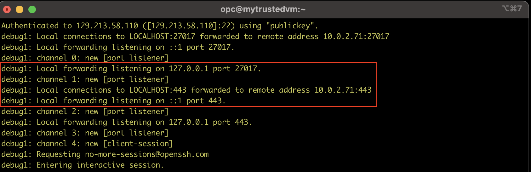Image resolution: width=531 pixels, height=172 pixels.
Task: Click the "[client-session]" text on the channel 4 line
Action: 138,144
